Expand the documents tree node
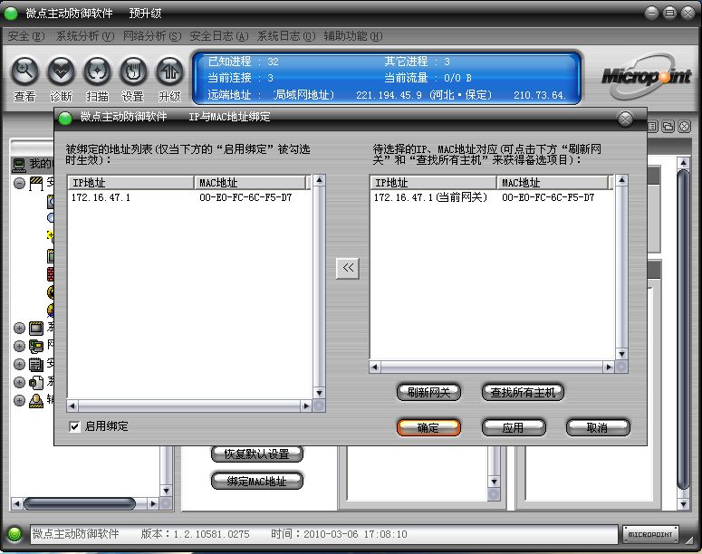Viewport: 702px width, 554px height. click(19, 382)
